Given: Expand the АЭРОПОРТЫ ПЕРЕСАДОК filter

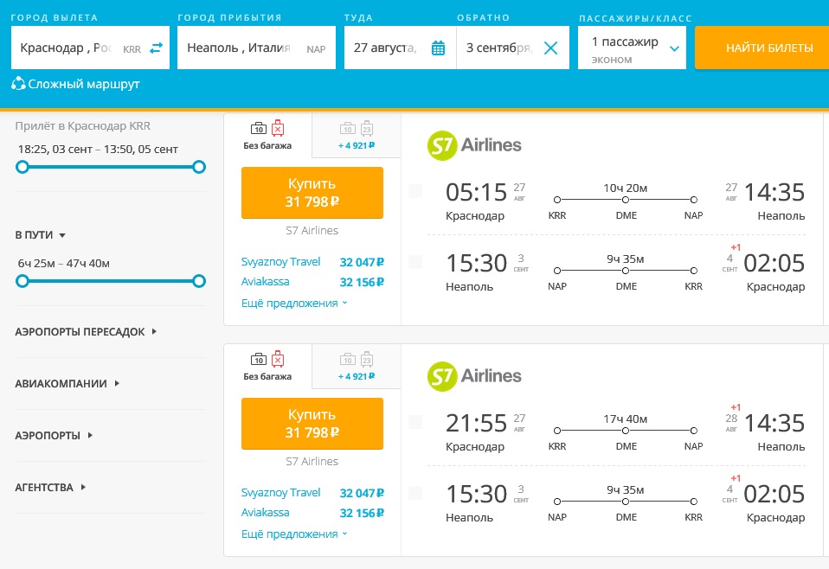Looking at the screenshot, I should pos(86,331).
